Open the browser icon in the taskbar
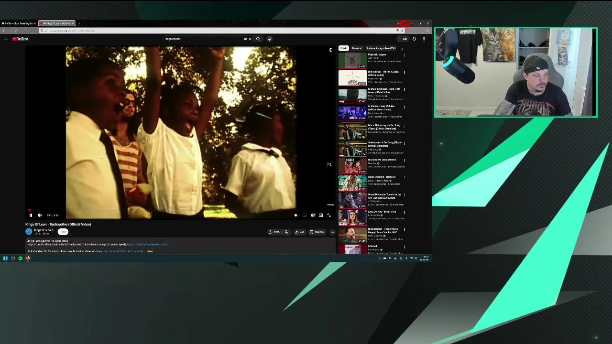612x344 pixels. point(28,258)
